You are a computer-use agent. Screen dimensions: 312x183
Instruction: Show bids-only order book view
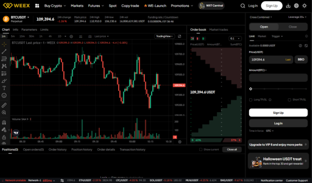coord(203,38)
